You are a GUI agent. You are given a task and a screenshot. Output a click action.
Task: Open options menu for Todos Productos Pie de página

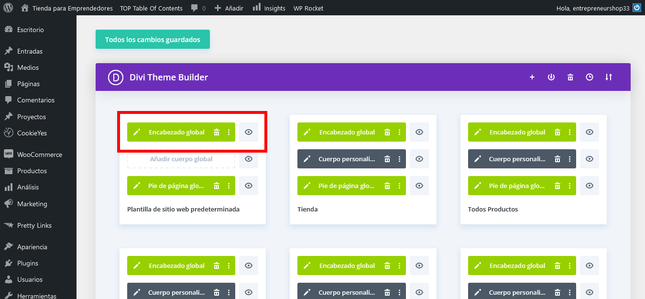coord(569,186)
